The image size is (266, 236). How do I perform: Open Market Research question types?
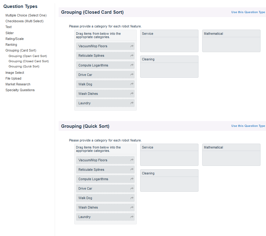pos(18,84)
